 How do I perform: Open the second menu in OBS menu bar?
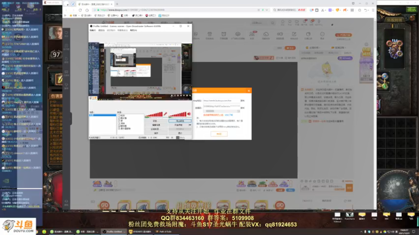tap(102, 30)
